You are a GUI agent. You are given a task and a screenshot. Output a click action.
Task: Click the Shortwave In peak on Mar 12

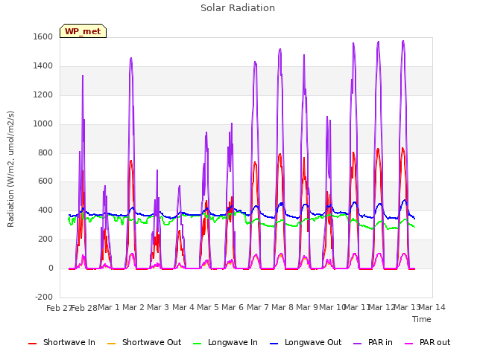[378, 149]
